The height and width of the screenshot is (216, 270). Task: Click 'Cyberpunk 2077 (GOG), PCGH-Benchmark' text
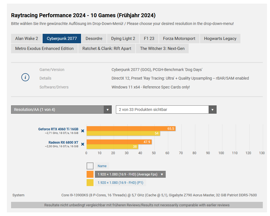coord(157,70)
